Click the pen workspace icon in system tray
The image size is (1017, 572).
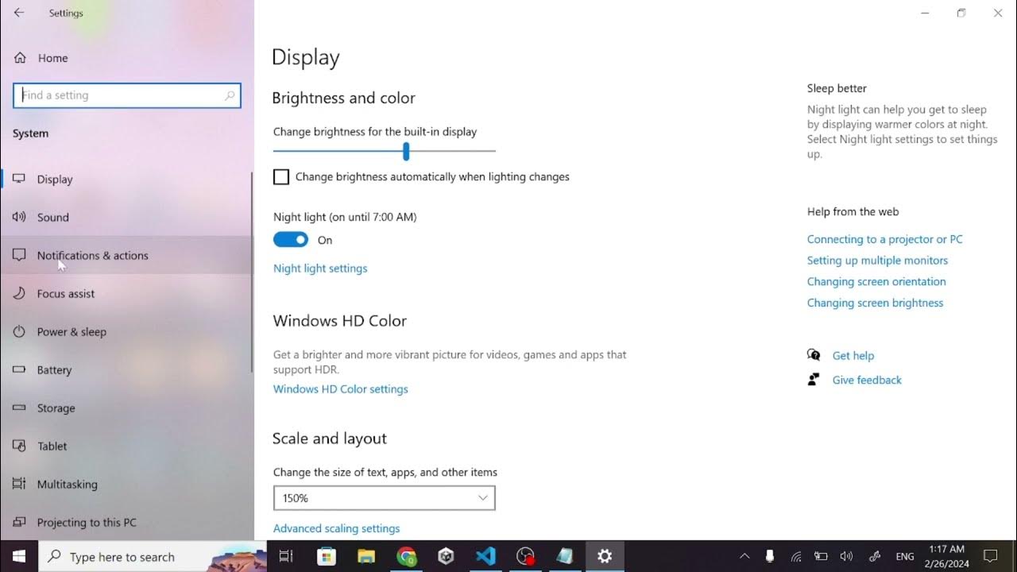[x=875, y=556]
